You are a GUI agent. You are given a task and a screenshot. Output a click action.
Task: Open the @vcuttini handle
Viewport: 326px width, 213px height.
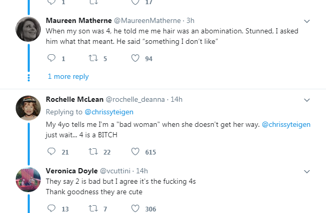point(115,171)
